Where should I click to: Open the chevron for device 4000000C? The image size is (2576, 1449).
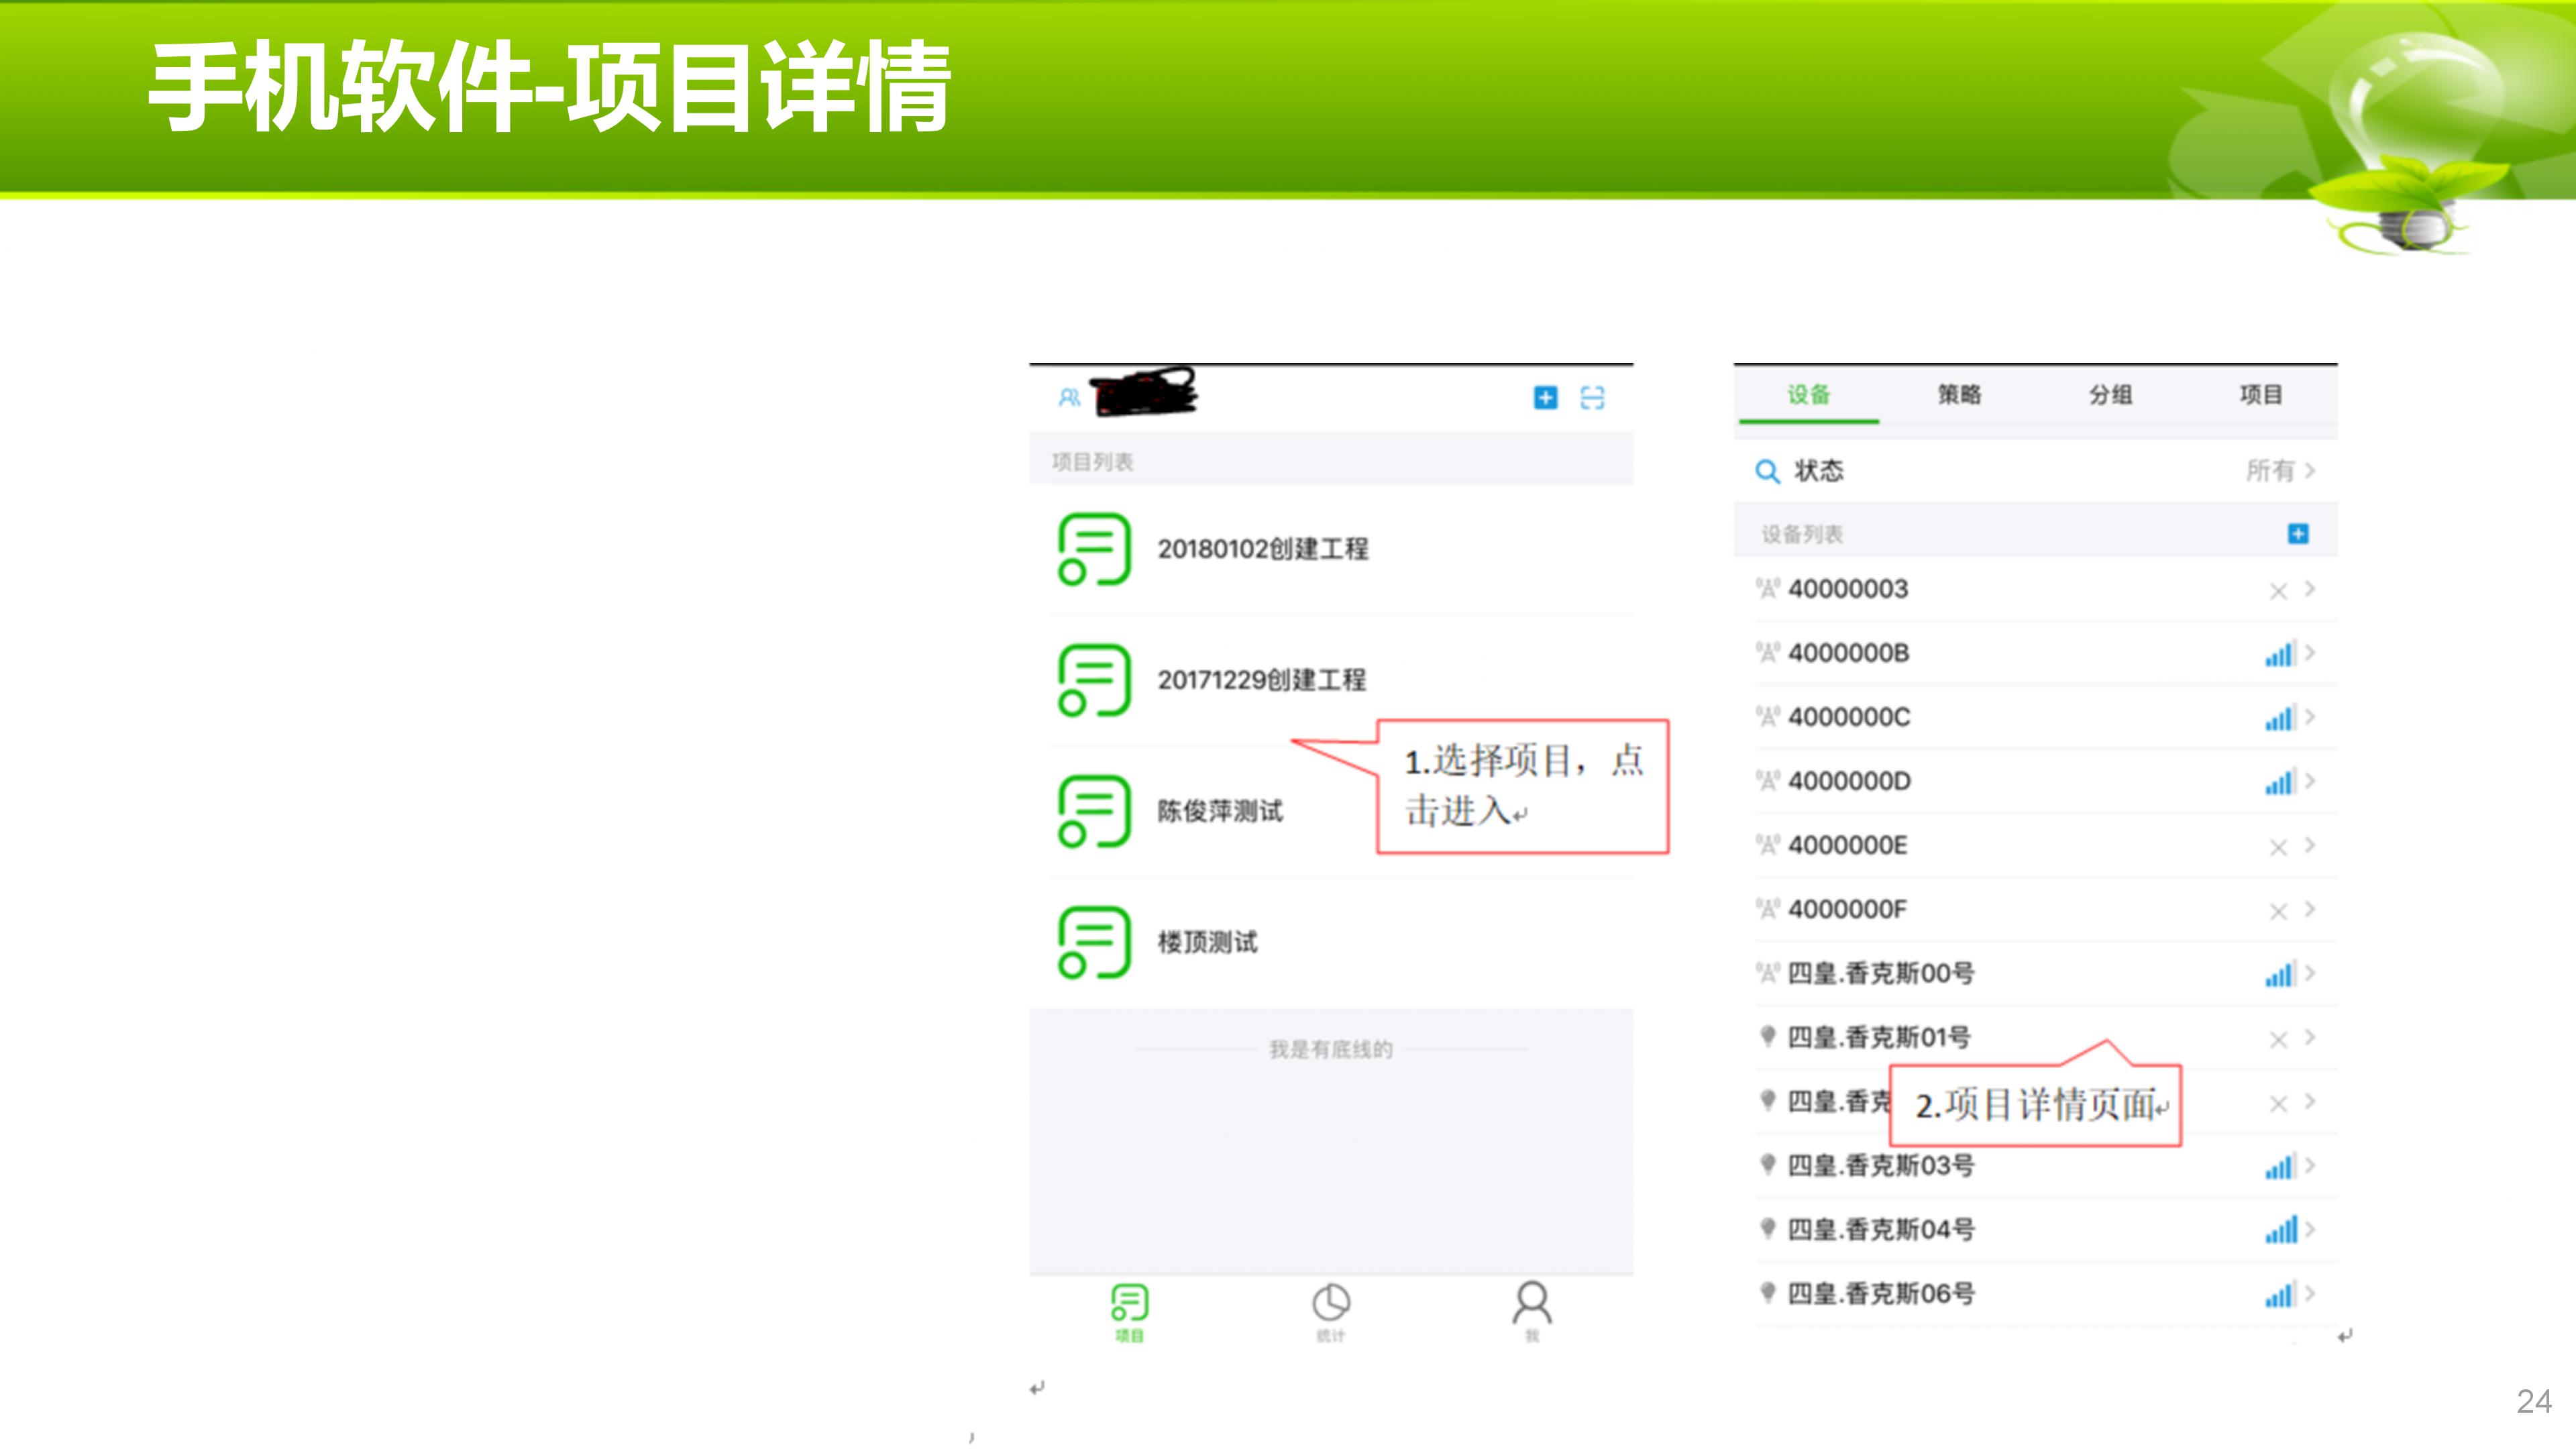click(x=2310, y=717)
